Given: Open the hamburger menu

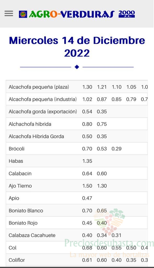Looking at the screenshot, I should coord(9,14).
